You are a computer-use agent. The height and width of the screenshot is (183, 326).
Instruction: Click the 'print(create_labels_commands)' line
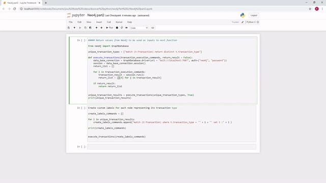point(107,128)
